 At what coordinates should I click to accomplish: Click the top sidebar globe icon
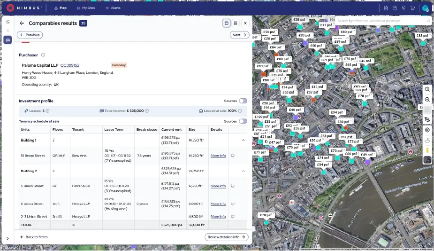coord(8,22)
